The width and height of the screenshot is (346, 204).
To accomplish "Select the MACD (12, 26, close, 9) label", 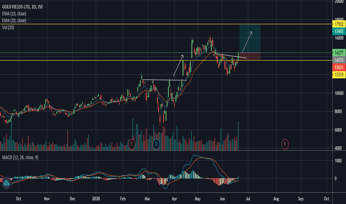I will 20,158.
